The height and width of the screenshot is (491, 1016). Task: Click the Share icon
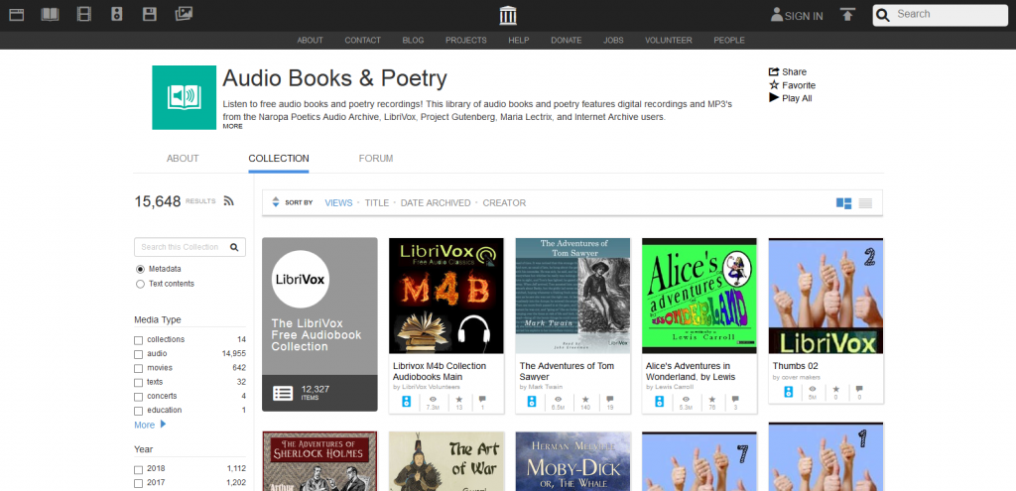[x=774, y=71]
